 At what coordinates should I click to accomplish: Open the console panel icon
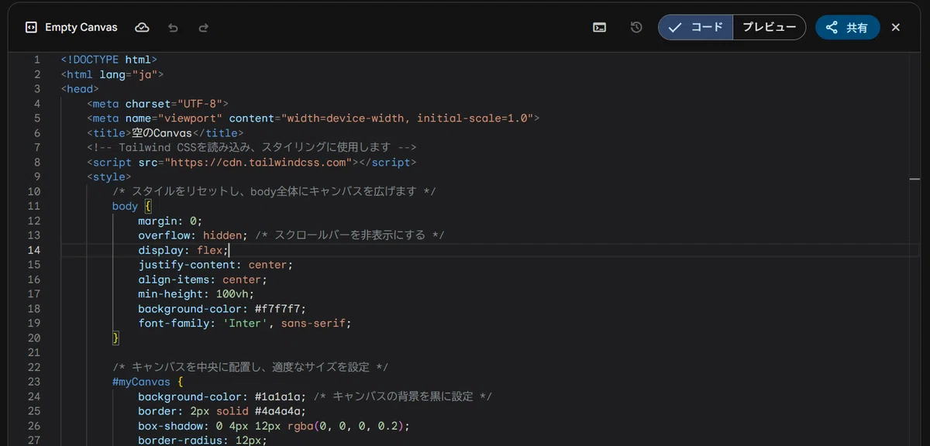pos(599,27)
